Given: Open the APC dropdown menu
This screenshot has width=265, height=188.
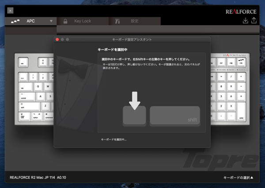Looking at the screenshot, I should [x=31, y=21].
